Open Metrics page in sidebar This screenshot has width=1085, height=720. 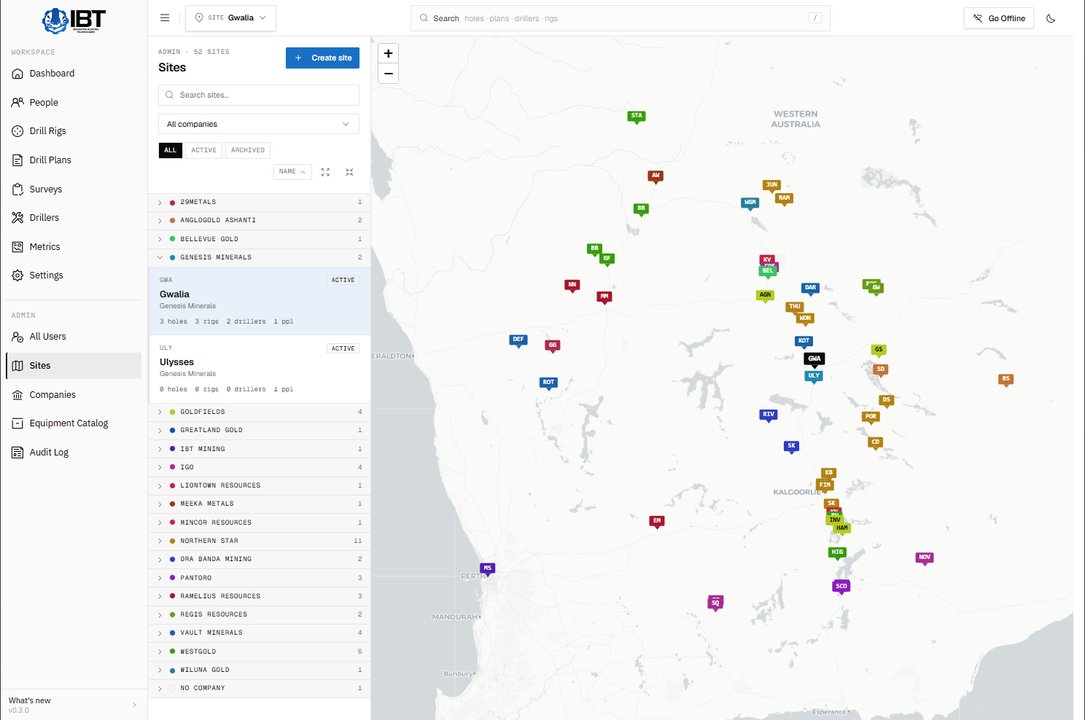point(73,247)
